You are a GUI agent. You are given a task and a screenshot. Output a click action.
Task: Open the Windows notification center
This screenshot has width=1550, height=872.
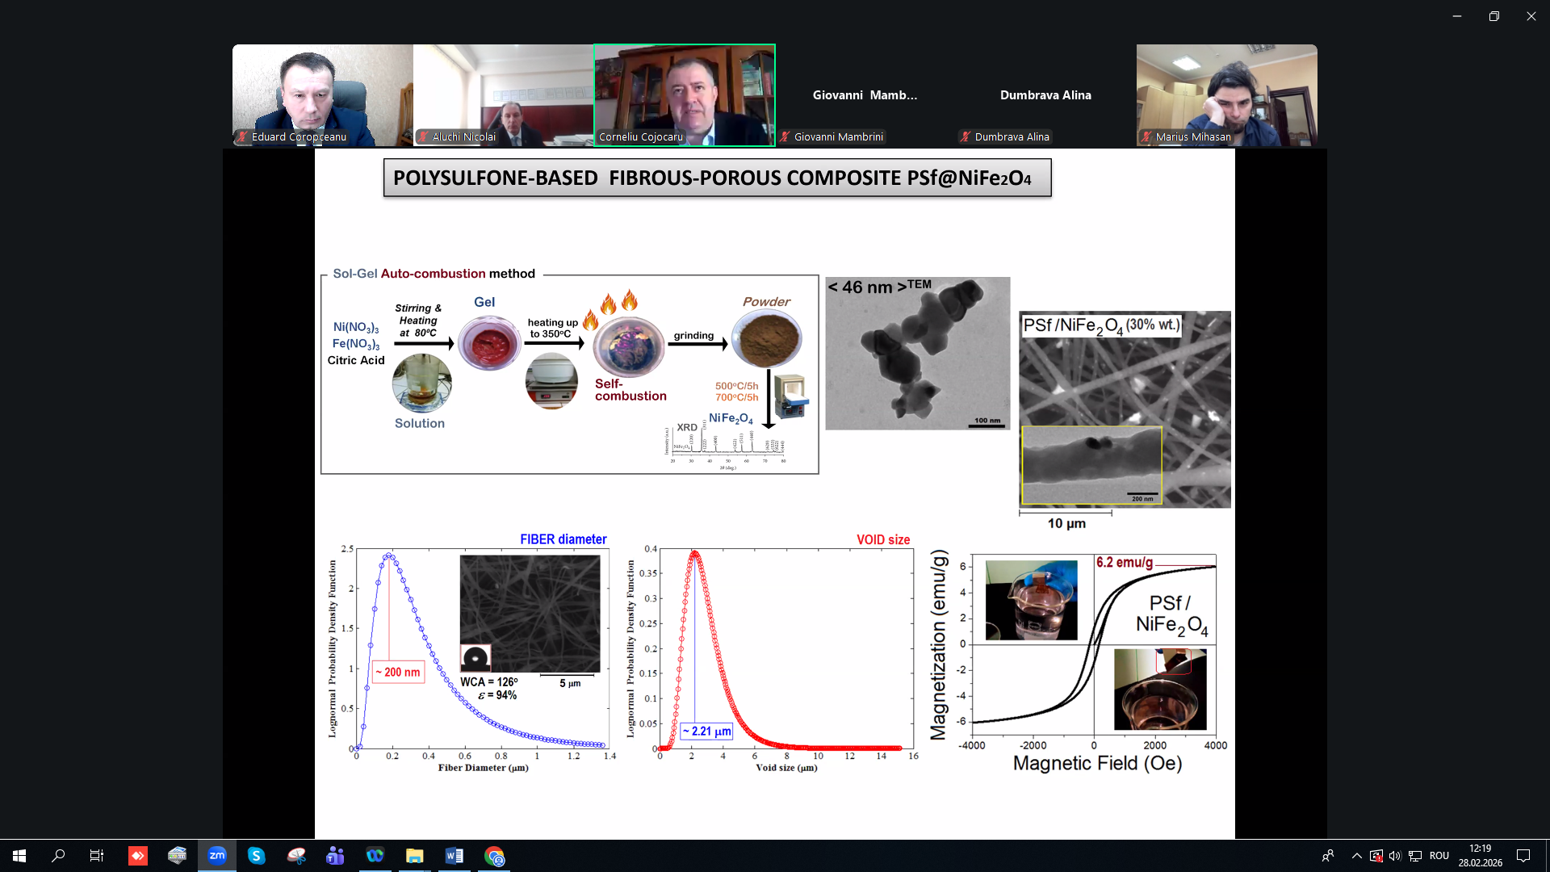tap(1523, 856)
